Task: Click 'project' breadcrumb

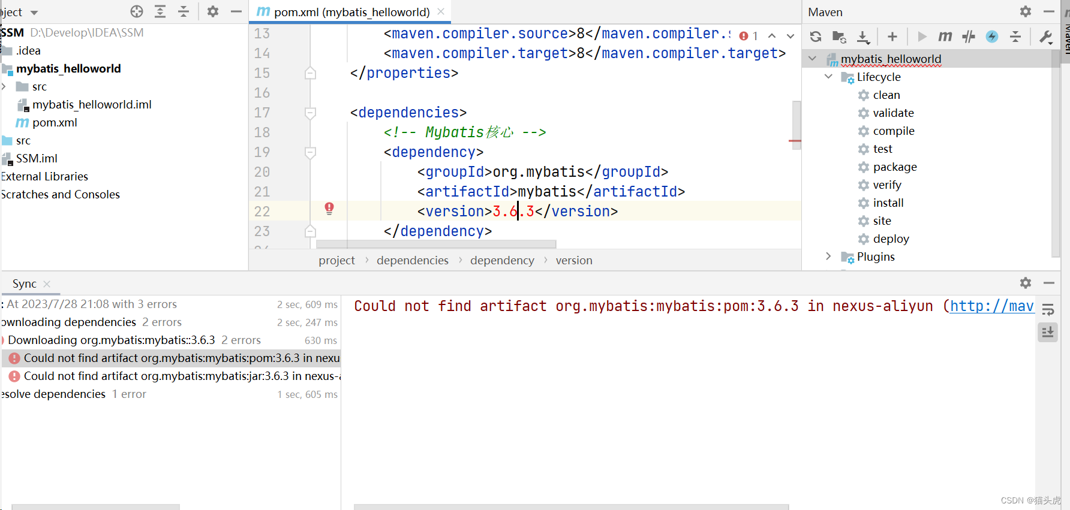Action: point(336,260)
